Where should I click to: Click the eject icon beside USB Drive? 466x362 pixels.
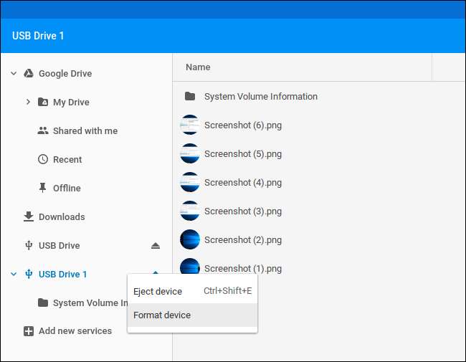(156, 246)
